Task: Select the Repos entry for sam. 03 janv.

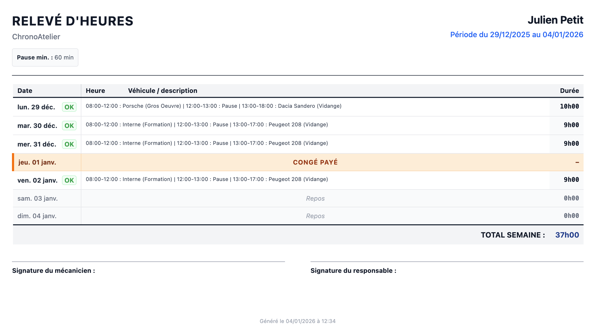Action: coord(315,198)
